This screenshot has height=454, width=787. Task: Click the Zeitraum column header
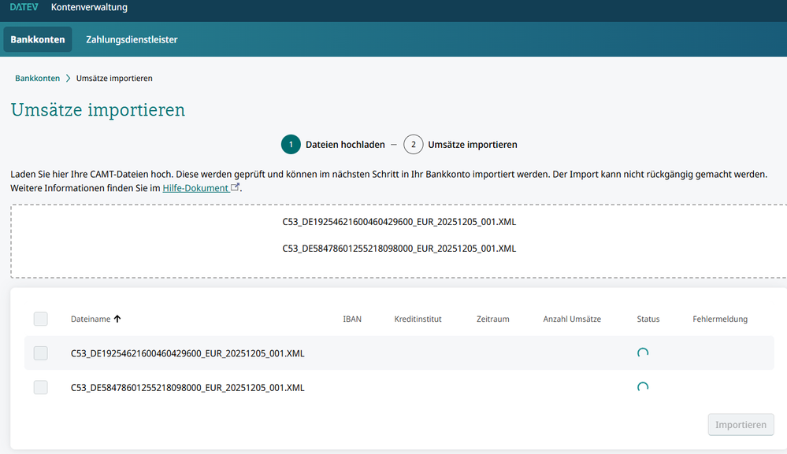click(492, 318)
